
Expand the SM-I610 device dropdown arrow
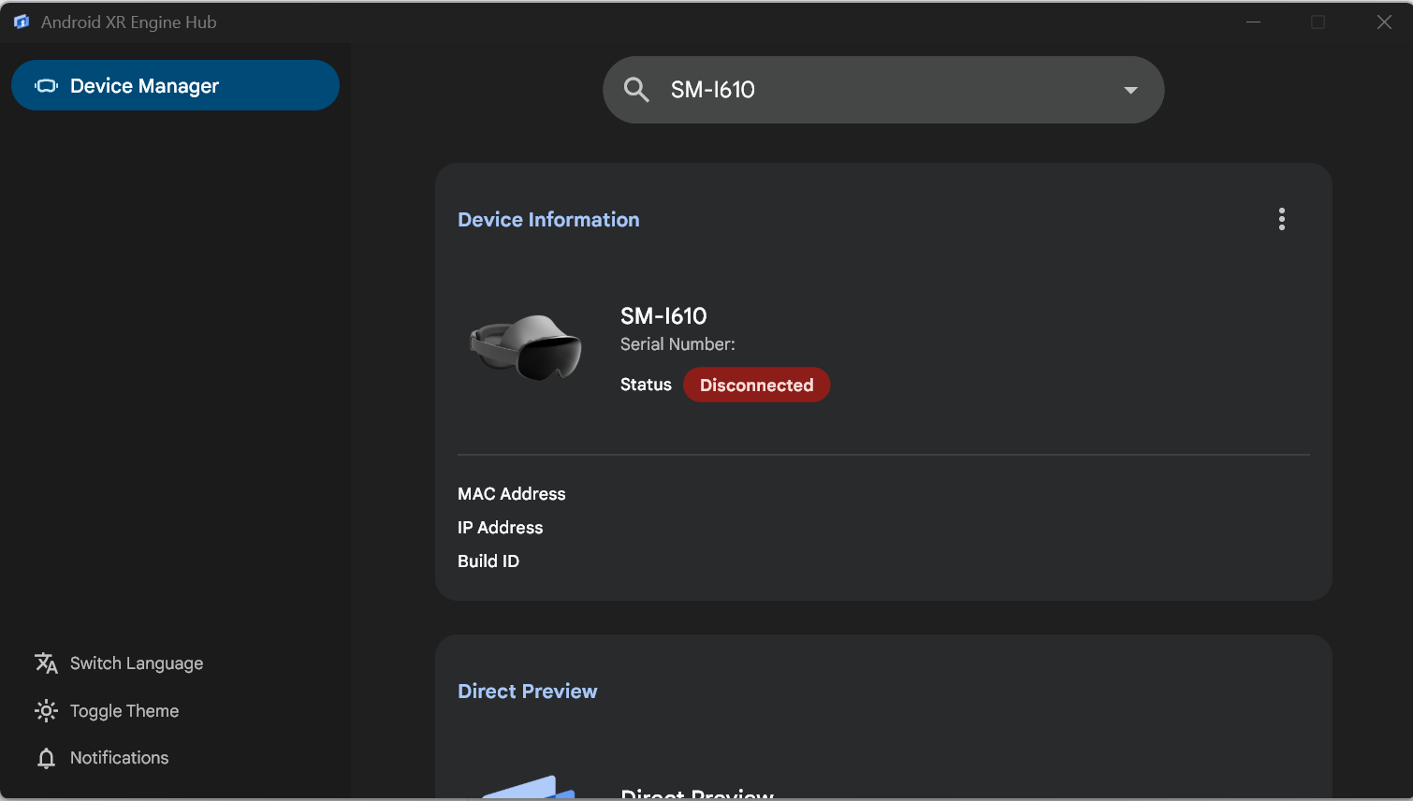pos(1130,90)
